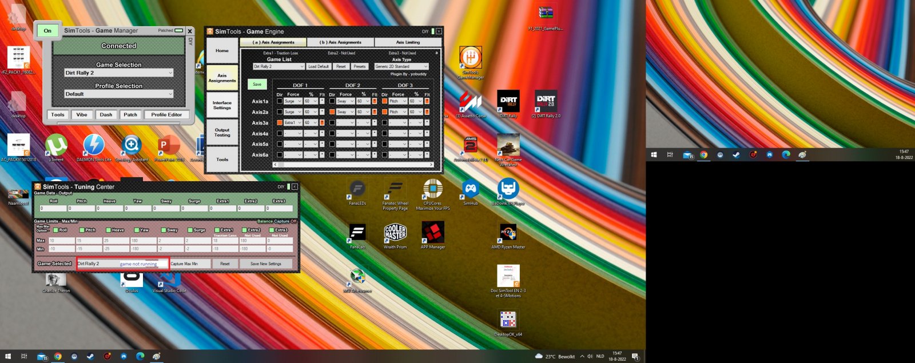Toggle the SimTools Game Manager On switch
Image resolution: width=915 pixels, height=363 pixels.
pos(47,31)
